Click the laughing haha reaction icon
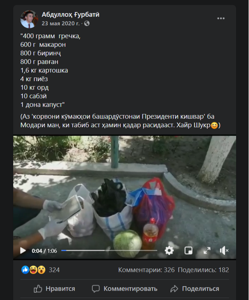249x300 pixels. (x=33, y=270)
